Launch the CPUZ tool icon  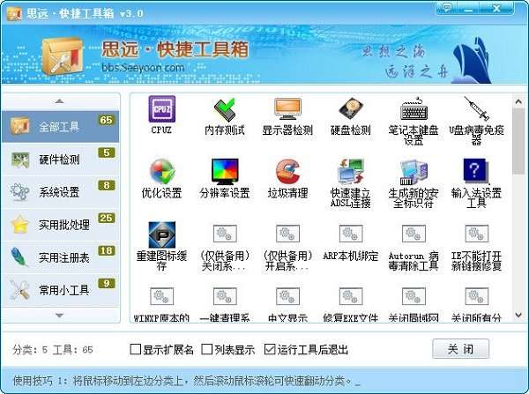[161, 109]
